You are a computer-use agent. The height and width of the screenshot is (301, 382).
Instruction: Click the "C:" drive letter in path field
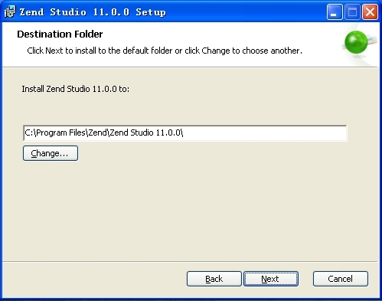28,133
